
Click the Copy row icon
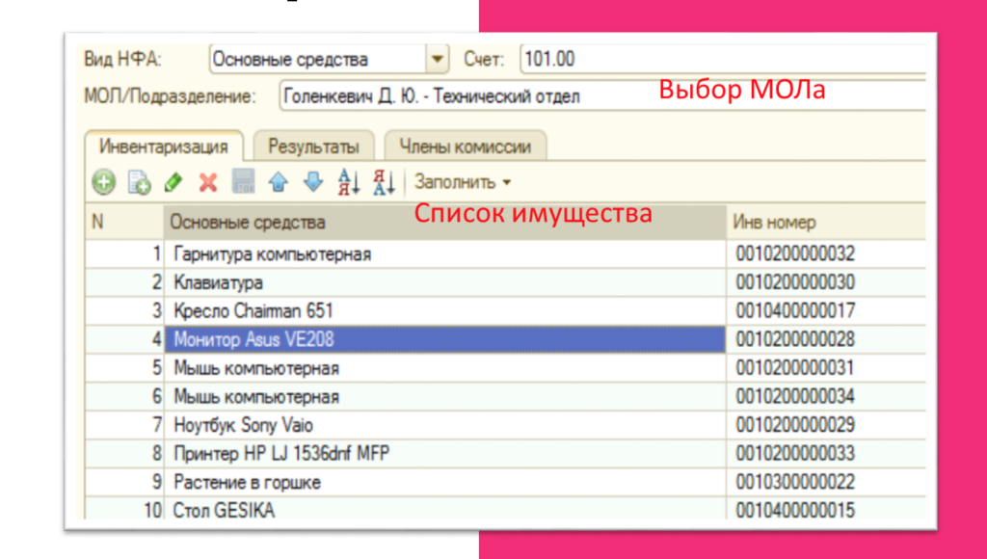pos(139,181)
